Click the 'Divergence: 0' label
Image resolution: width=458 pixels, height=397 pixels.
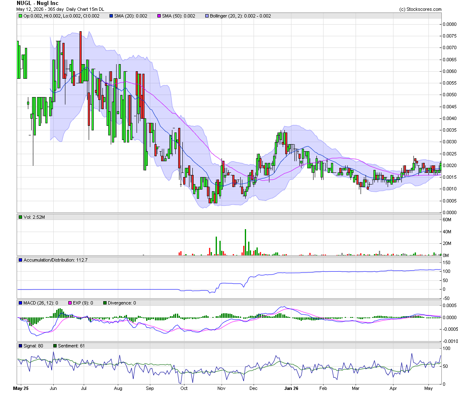coord(122,303)
